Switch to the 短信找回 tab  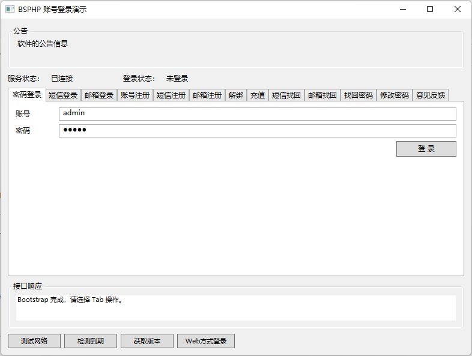[x=286, y=95]
